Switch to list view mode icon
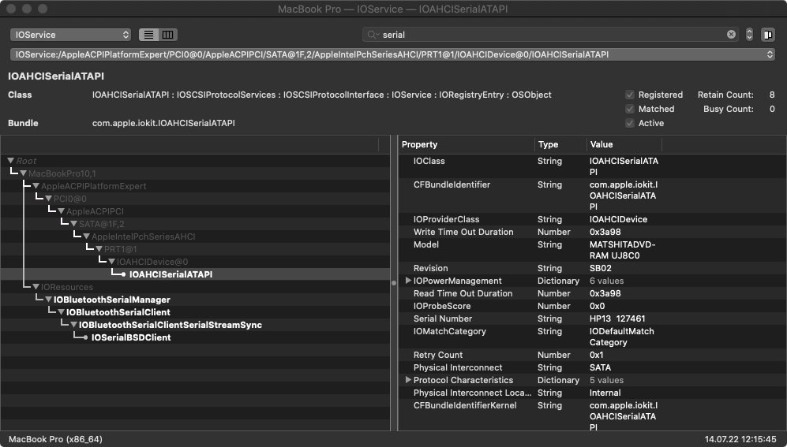This screenshot has height=447, width=787. (148, 35)
